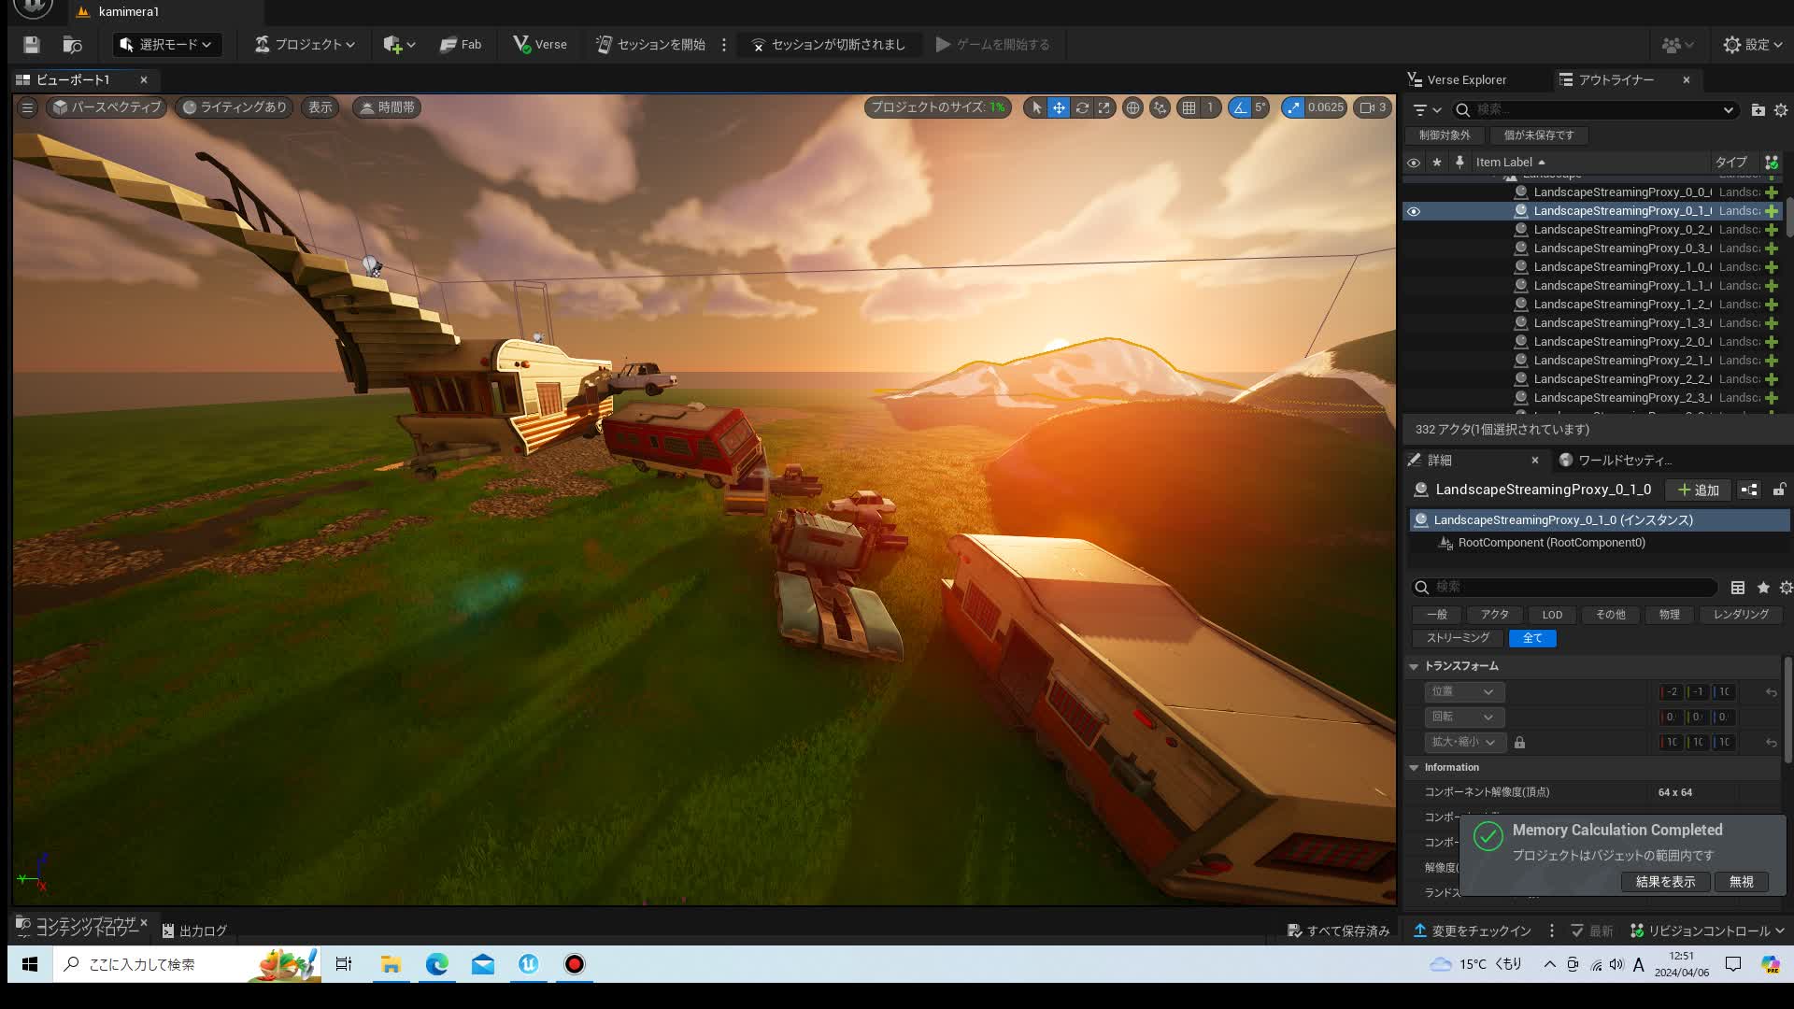Open Microsoft Edge from the taskbar
This screenshot has width=1794, height=1009.
click(x=436, y=963)
